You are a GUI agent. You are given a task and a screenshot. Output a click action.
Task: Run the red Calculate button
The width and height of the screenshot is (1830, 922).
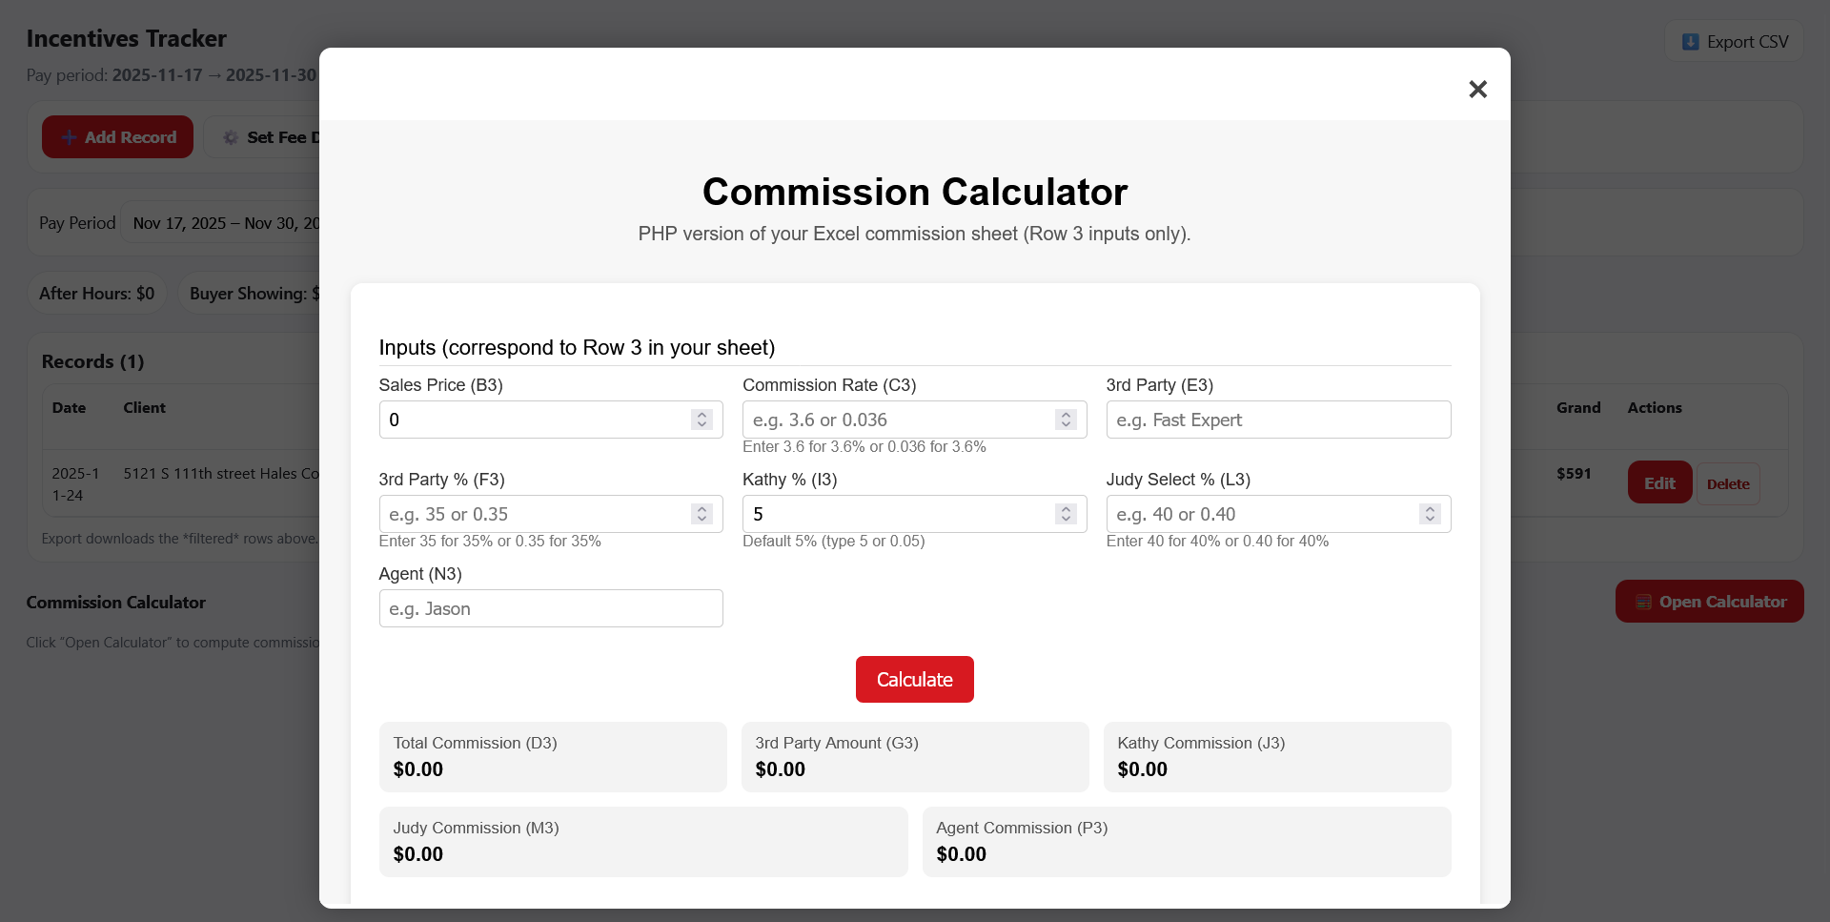point(915,679)
